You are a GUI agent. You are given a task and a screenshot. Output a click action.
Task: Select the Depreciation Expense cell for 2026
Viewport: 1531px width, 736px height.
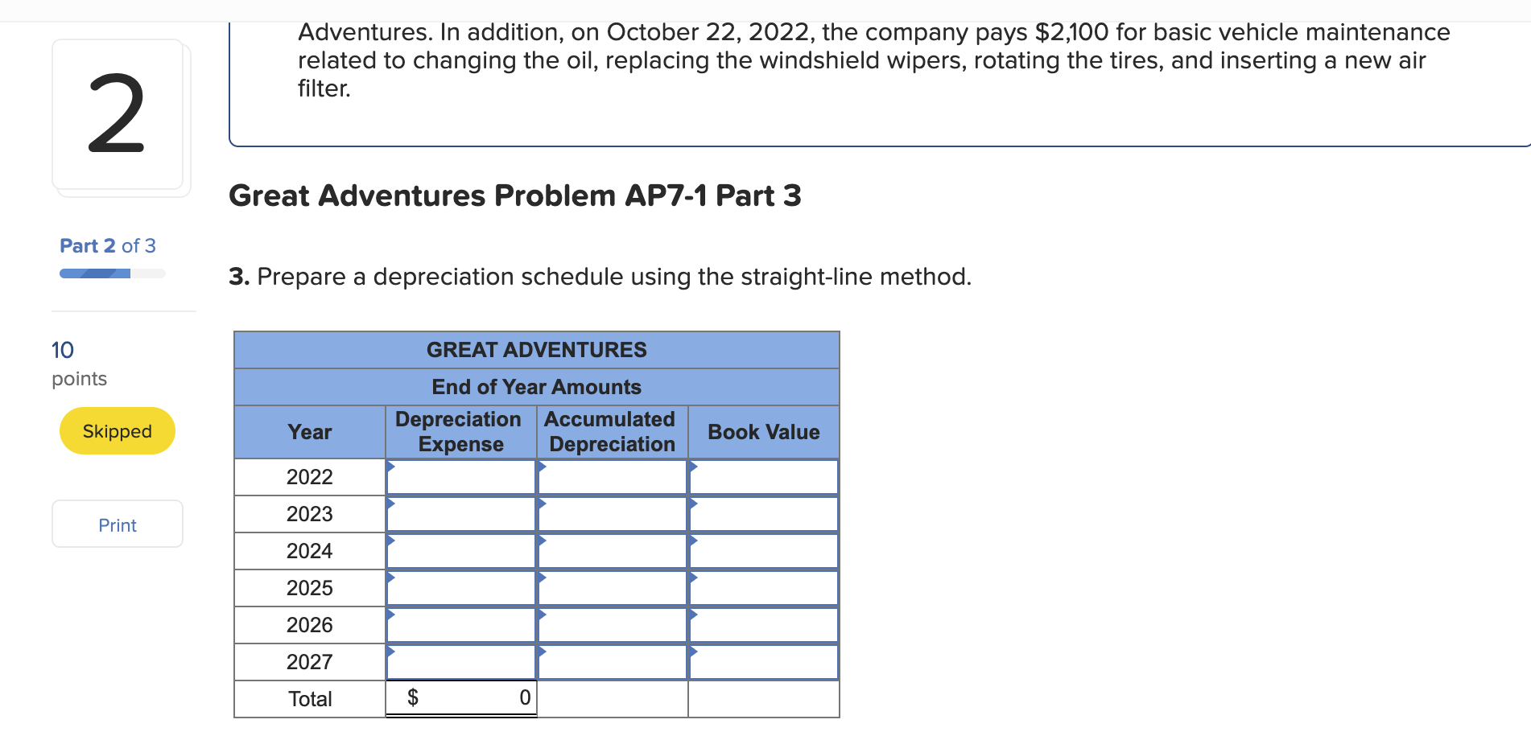[460, 625]
